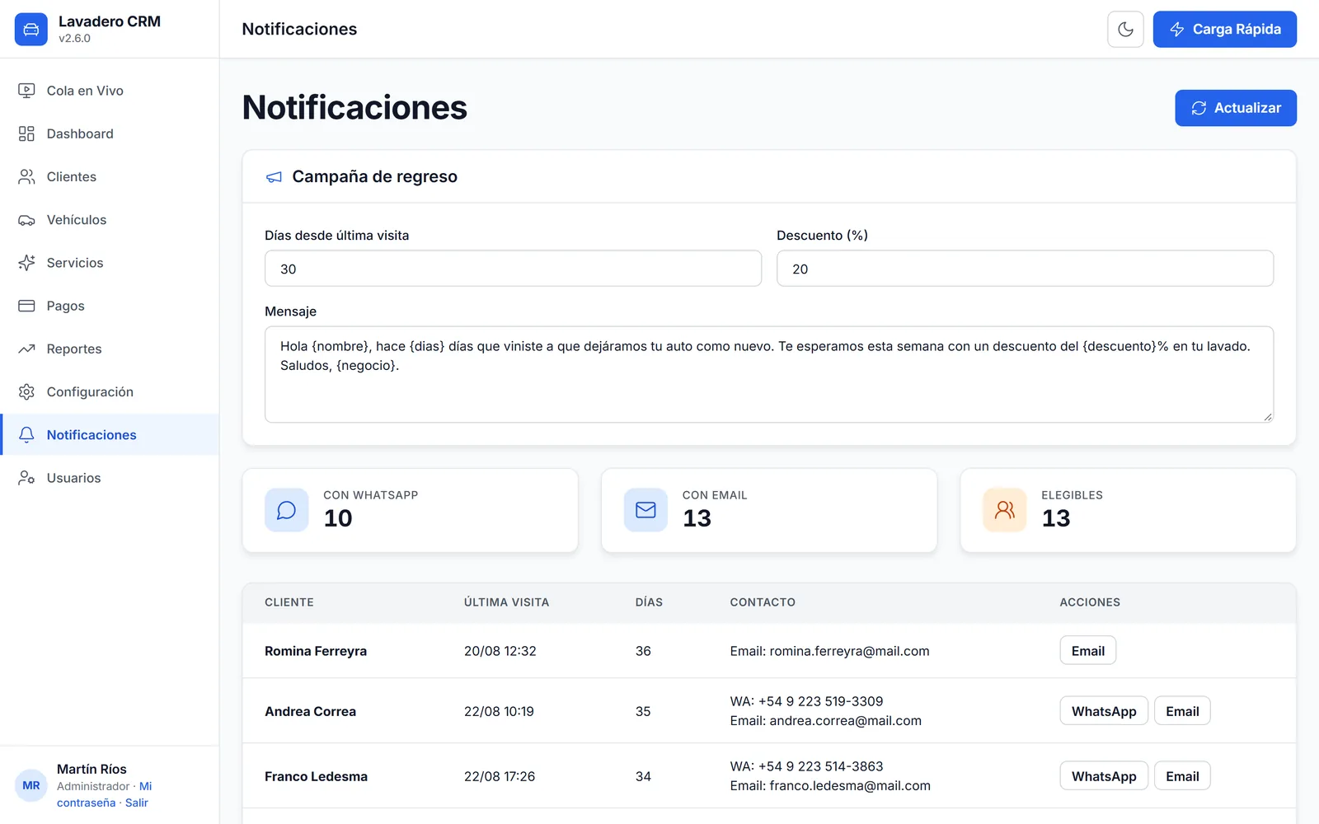The image size is (1319, 824).
Task: Send WhatsApp to Franco Ledesma
Action: pos(1104,776)
